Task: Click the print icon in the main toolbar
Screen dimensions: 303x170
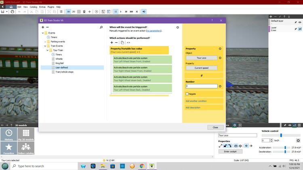Action: pyautogui.click(x=13, y=12)
